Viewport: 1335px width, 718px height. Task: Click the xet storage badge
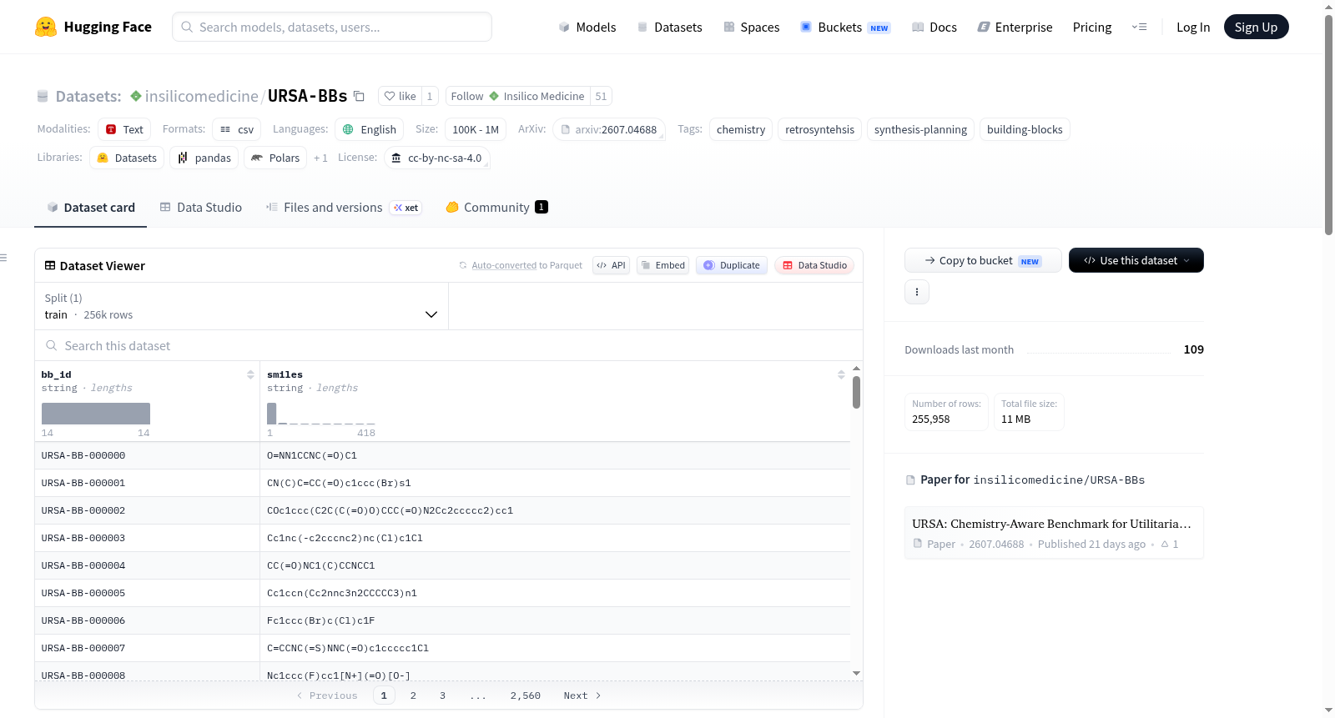pyautogui.click(x=407, y=208)
